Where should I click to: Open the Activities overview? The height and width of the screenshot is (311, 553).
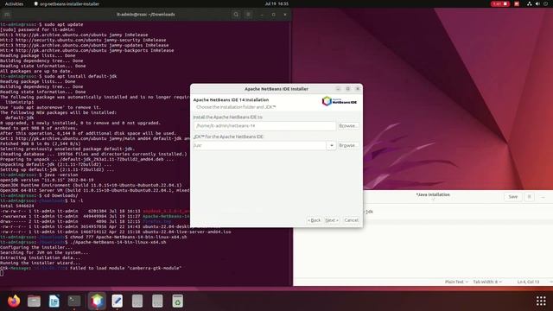coord(14,3)
